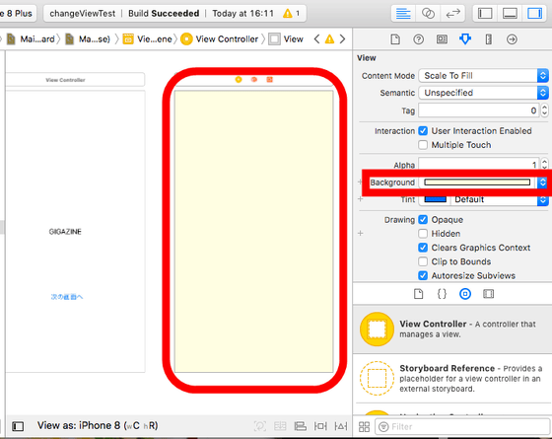Enable the Hidden checkbox
The width and height of the screenshot is (552, 439).
coord(423,234)
